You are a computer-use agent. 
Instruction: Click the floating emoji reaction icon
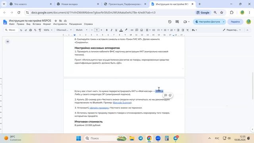coord(170,95)
